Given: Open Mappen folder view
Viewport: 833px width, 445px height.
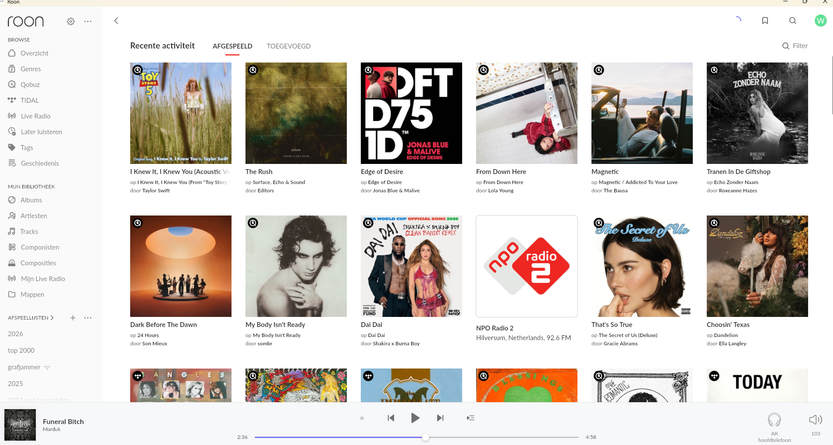Looking at the screenshot, I should point(32,294).
